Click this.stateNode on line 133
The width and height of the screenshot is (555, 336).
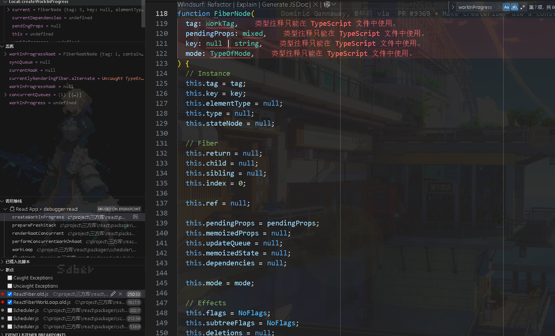pos(214,123)
